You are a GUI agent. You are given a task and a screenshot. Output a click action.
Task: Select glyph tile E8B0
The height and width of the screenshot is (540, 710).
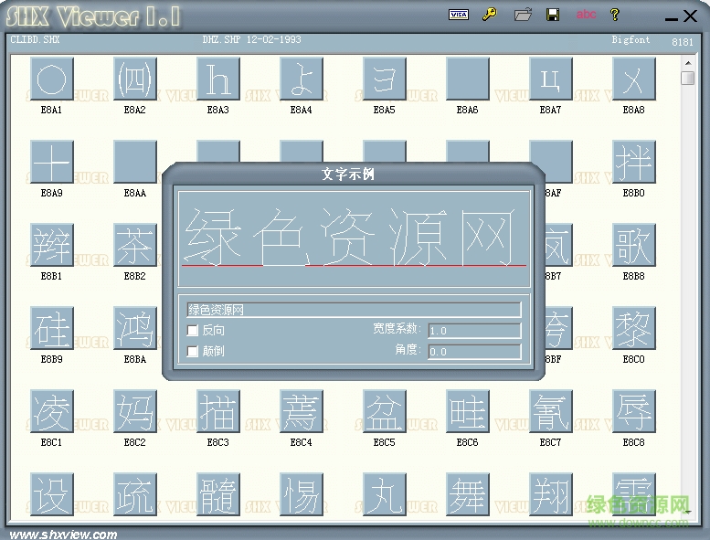(x=634, y=162)
